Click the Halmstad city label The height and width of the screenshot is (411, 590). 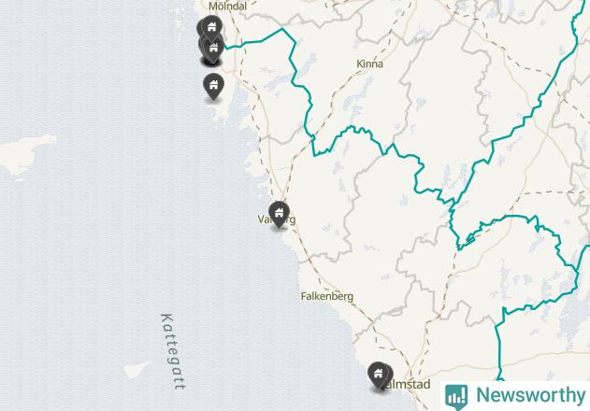[409, 384]
